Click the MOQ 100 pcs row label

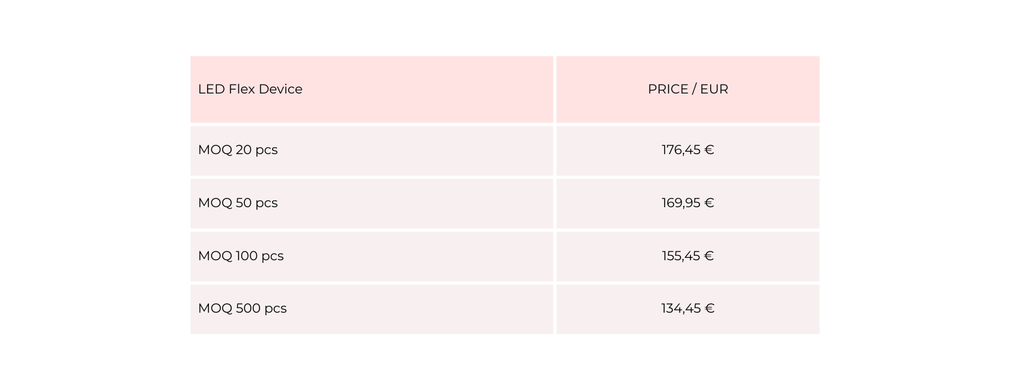pyautogui.click(x=241, y=256)
